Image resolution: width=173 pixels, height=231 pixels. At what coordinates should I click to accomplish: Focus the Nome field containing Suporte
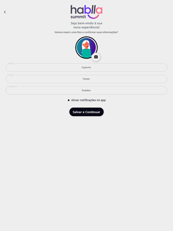coord(86,68)
